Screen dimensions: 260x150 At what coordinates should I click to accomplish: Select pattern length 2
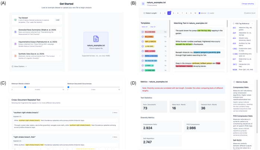(160, 13)
